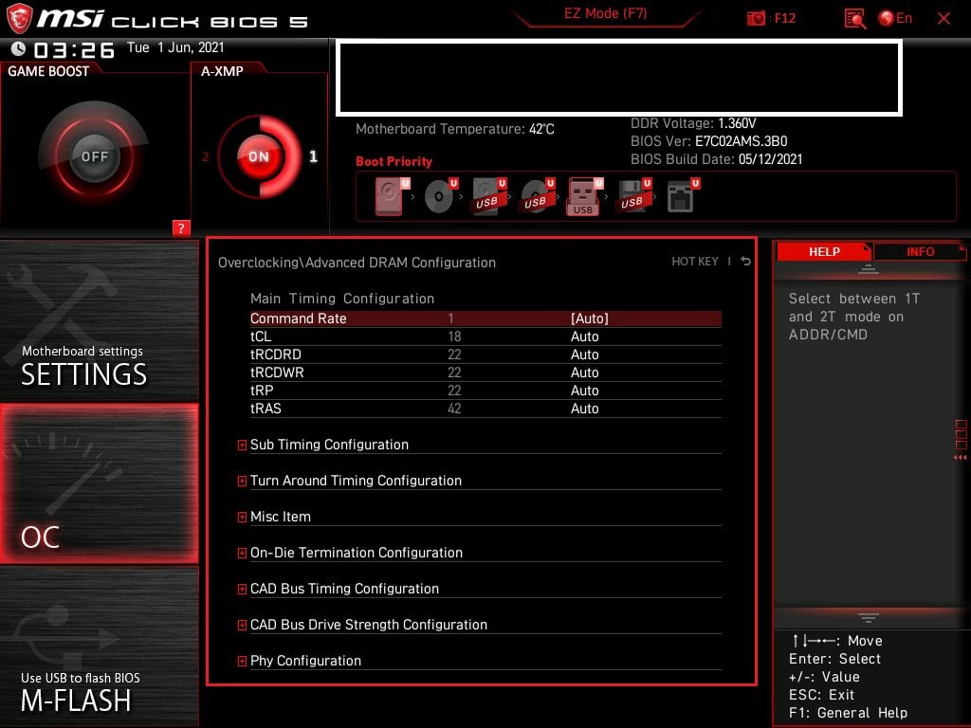Select the USB key boot device
The width and height of the screenshot is (971, 728).
(x=584, y=197)
